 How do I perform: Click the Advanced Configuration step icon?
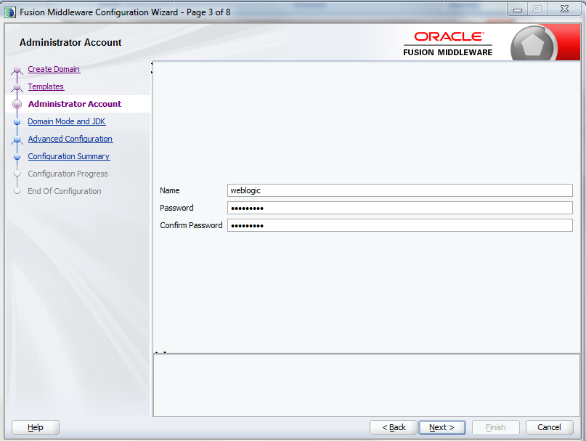coord(17,139)
